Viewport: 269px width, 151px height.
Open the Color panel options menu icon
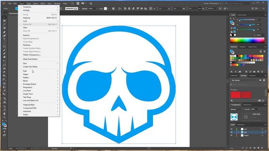click(265, 15)
